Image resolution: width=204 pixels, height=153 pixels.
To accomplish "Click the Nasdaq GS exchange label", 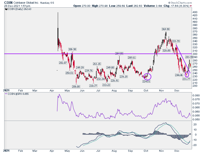I will click(47, 3).
